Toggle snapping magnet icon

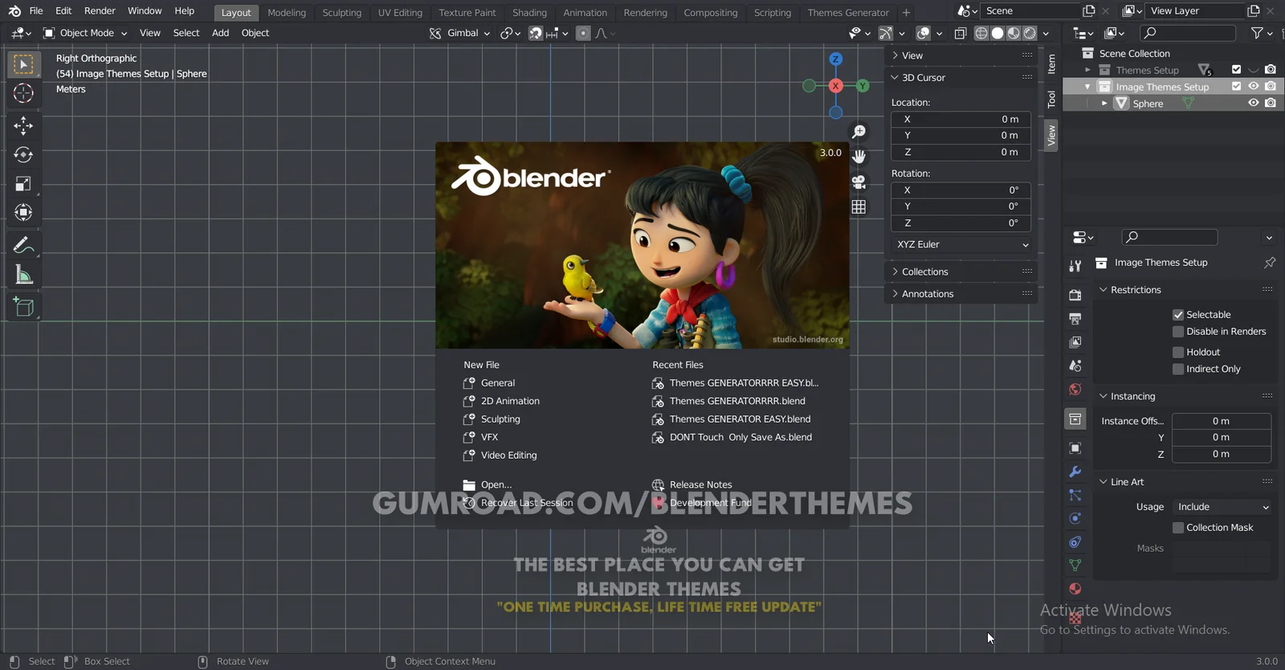[535, 33]
